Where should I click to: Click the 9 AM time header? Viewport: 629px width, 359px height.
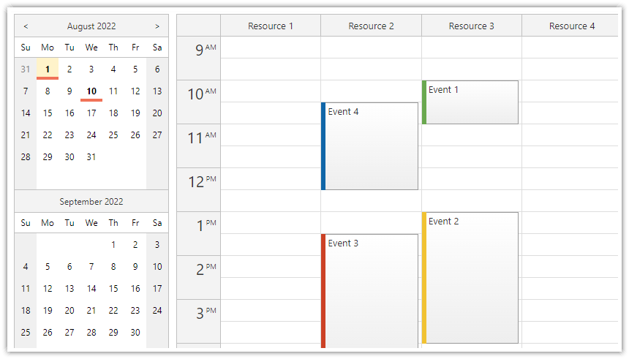coord(198,58)
